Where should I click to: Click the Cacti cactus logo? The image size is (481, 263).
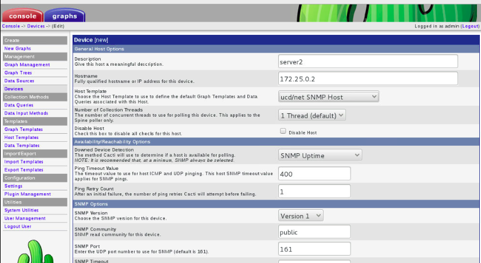coord(36,252)
